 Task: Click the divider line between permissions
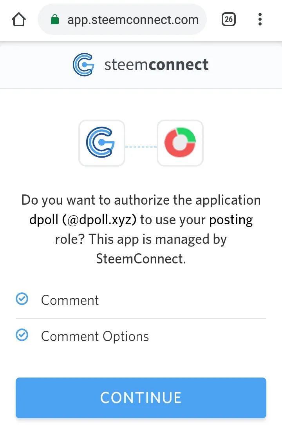coord(141,318)
